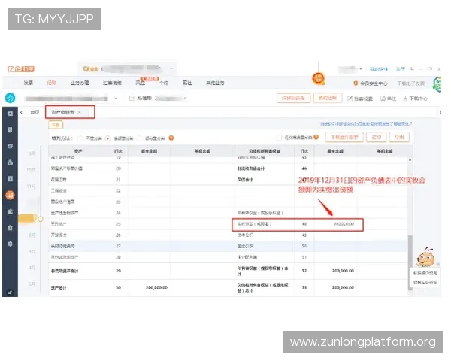Open 会员安全中心
451x361 pixels.
click(x=374, y=83)
